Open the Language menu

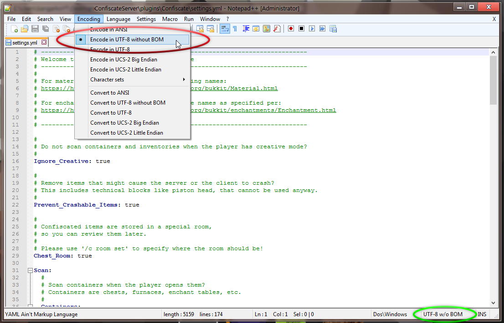coord(118,19)
